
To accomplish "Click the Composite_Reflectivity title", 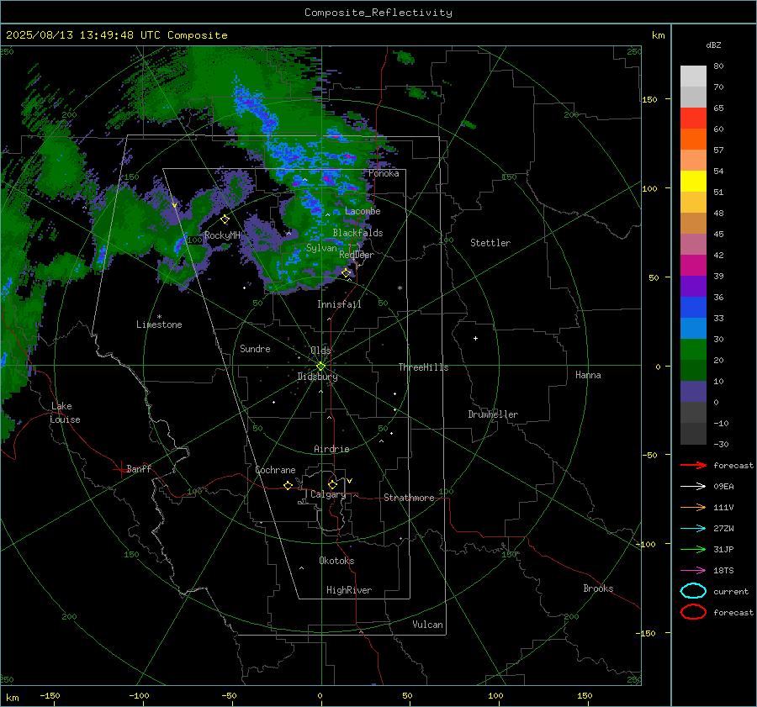I will click(378, 13).
